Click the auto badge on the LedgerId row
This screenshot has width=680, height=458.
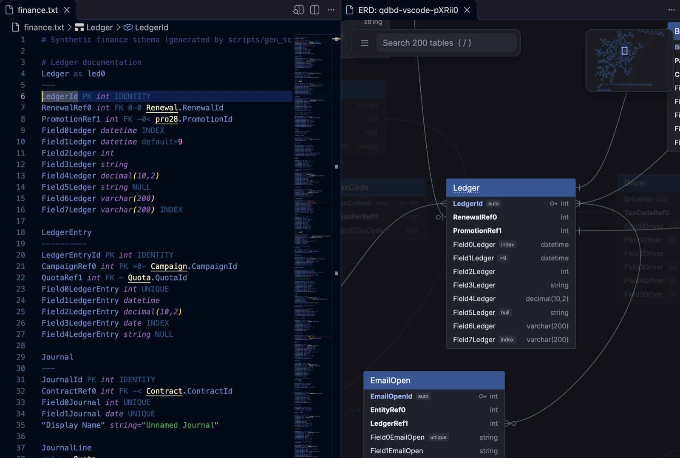point(493,204)
